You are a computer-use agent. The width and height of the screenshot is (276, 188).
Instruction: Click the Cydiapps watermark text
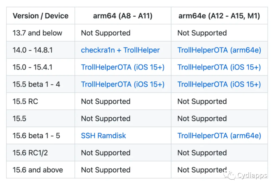coord(252,175)
